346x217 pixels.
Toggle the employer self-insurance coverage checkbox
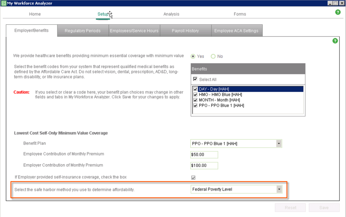tap(193, 178)
